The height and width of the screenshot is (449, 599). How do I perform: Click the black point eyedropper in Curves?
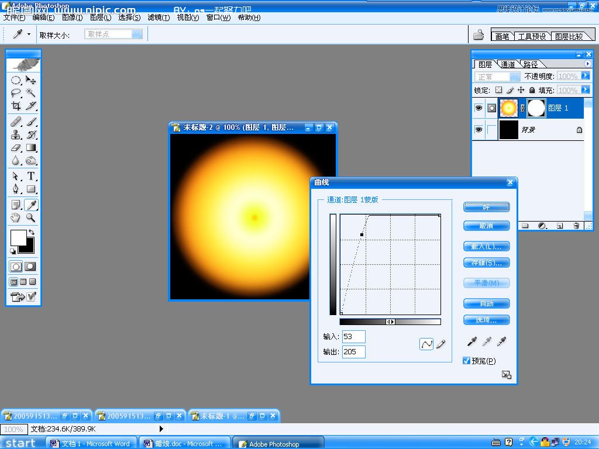[472, 341]
